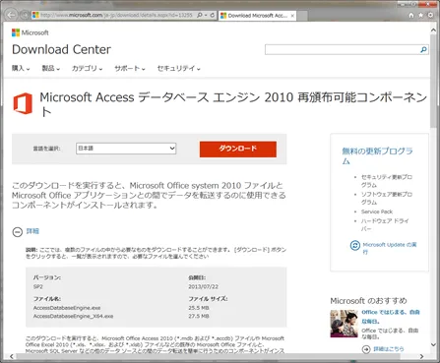Click the Office recommendation thumbnail photo
The height and width of the screenshot is (363, 440).
(344, 324)
